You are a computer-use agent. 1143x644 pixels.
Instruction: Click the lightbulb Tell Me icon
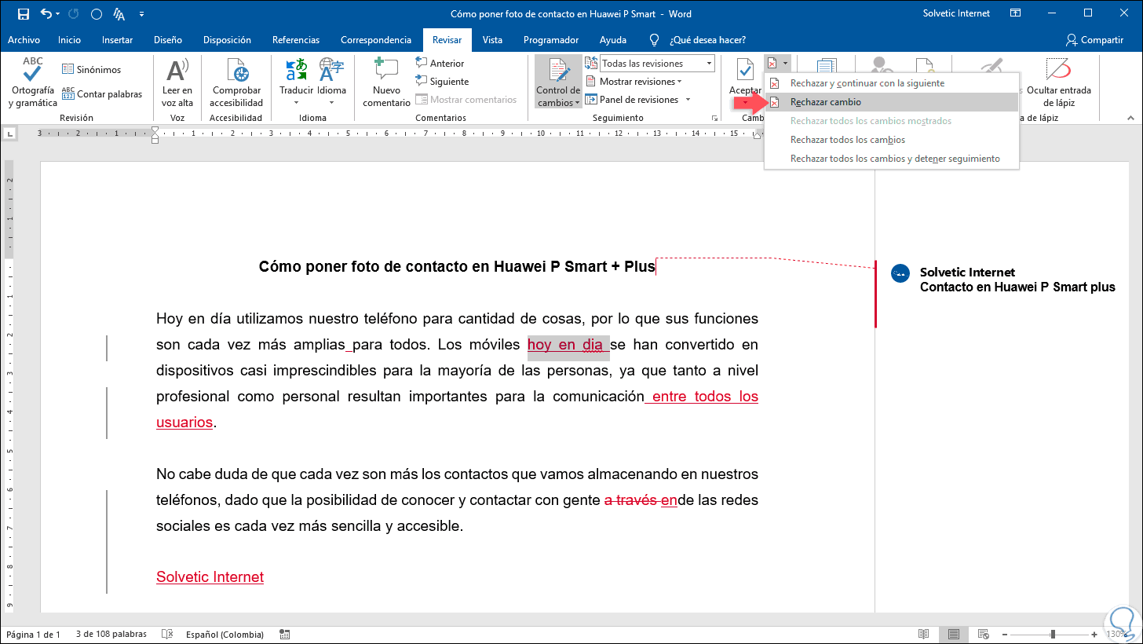[654, 40]
